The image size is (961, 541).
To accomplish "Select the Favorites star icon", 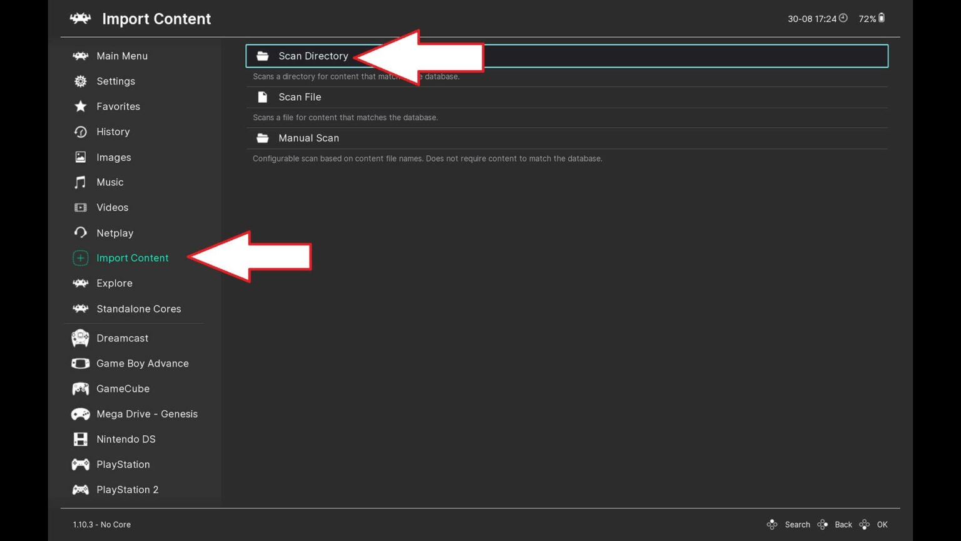I will (80, 106).
